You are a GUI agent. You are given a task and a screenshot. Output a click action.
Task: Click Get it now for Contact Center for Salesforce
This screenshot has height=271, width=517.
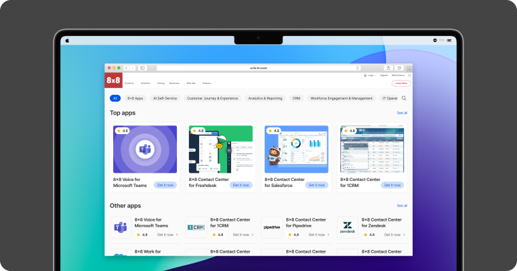point(316,185)
